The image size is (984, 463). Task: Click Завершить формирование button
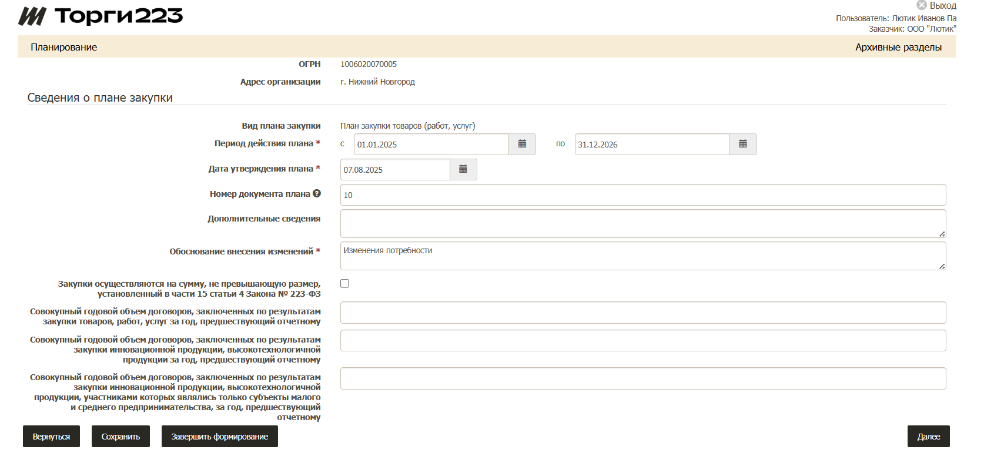tap(219, 437)
